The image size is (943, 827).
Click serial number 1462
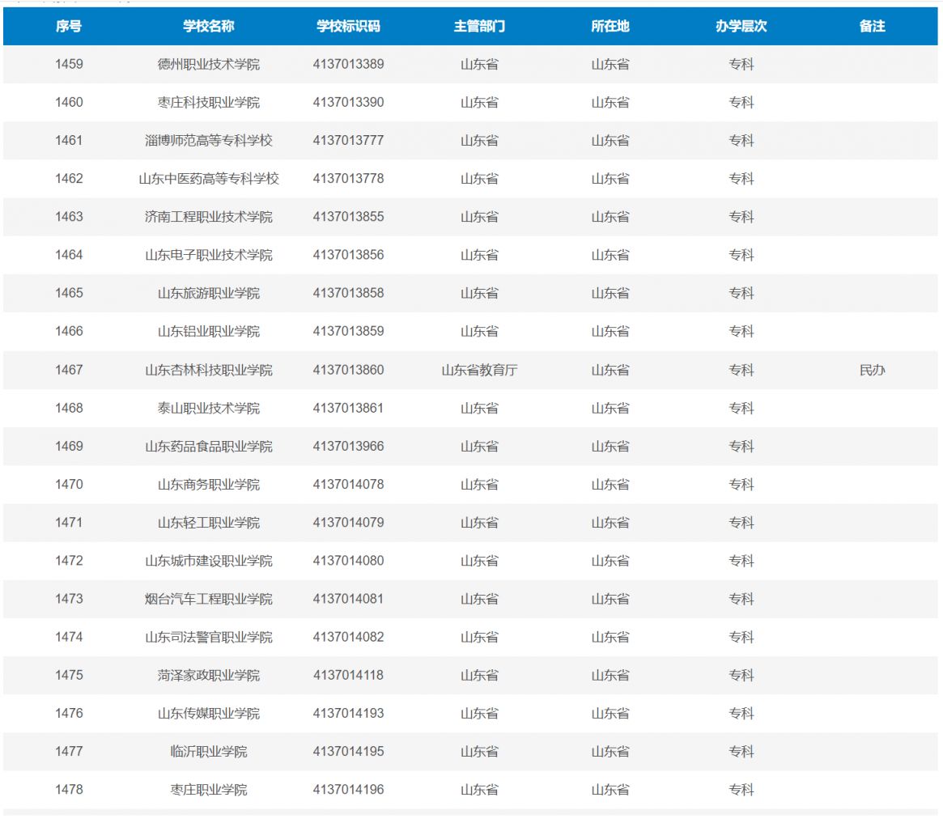coord(69,179)
